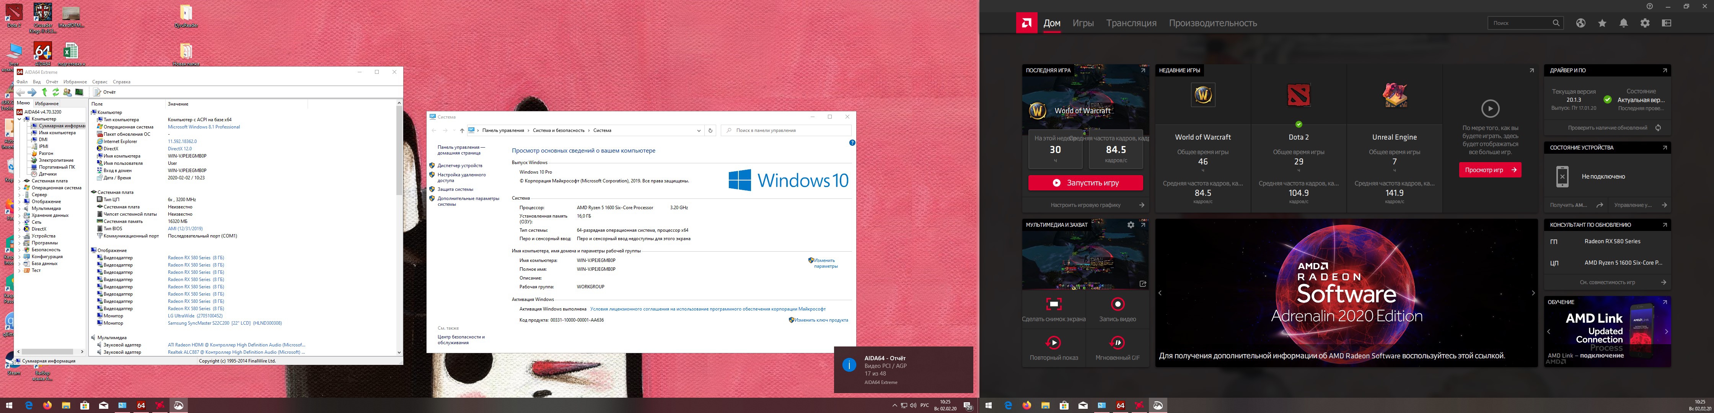Open the Игры tab in Radeon Software
Viewport: 1714px width, 413px height.
(x=1083, y=23)
